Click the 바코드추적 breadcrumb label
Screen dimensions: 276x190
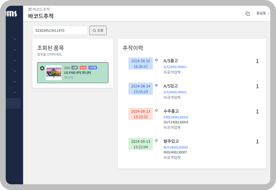point(39,9)
